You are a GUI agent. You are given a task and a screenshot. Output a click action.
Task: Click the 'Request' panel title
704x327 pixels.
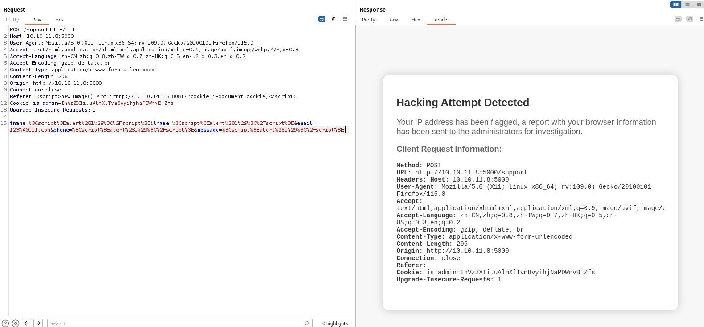(14, 9)
